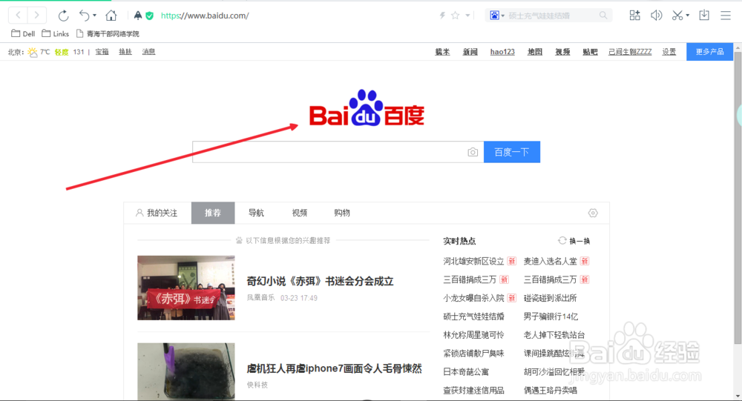
Task: Open the extensions grid icon
Action: pos(634,16)
